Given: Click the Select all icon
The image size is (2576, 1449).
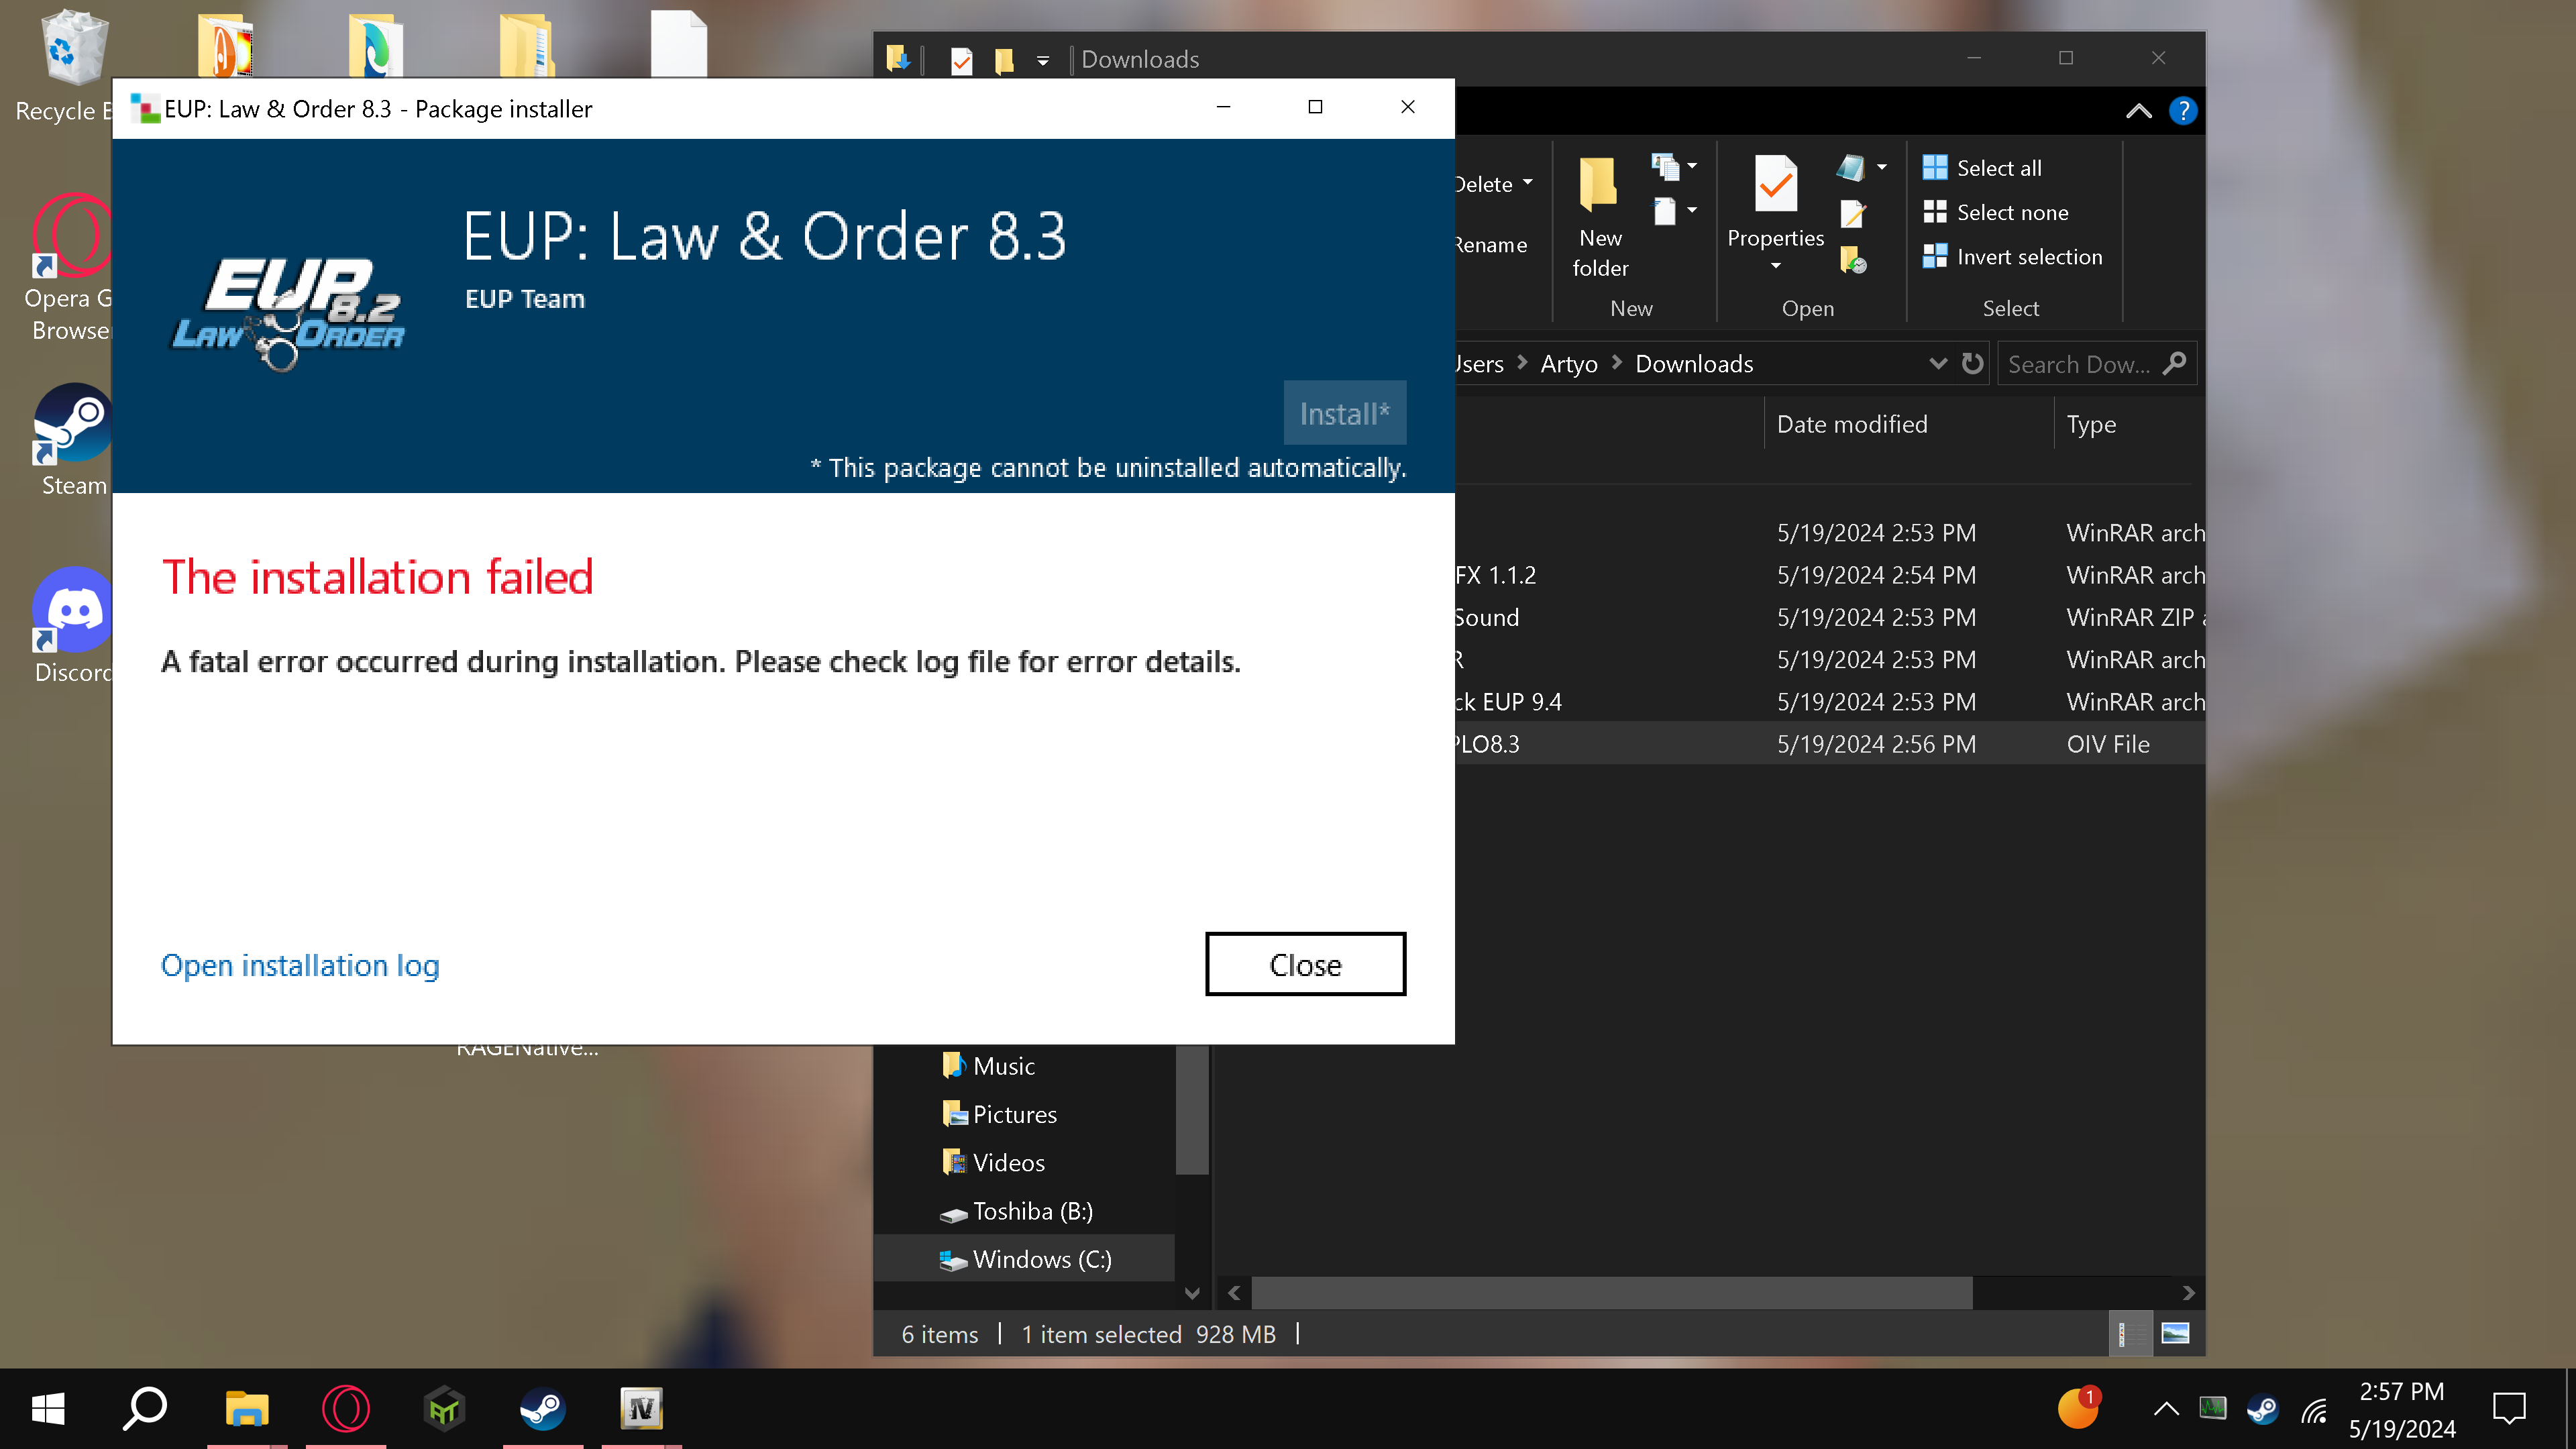Looking at the screenshot, I should coord(1935,167).
